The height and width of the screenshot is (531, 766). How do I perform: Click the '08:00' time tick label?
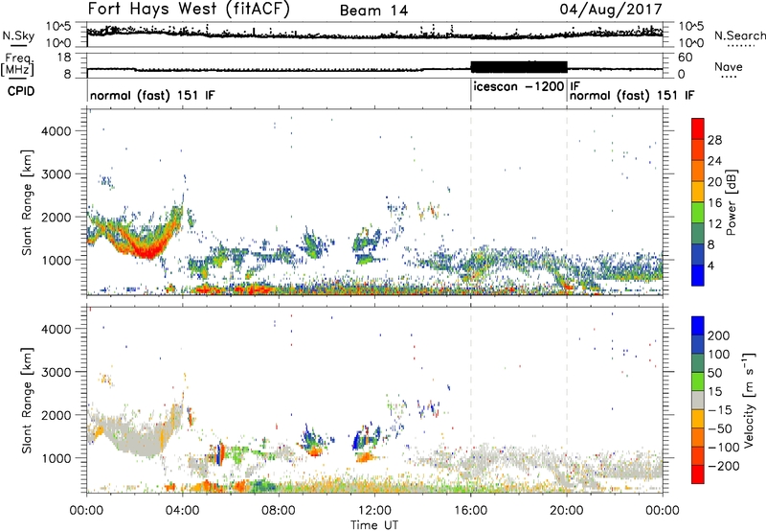(279, 511)
